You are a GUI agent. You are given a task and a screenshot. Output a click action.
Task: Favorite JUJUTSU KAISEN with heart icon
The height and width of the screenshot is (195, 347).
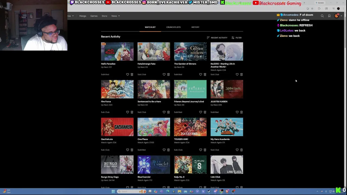[237, 112]
